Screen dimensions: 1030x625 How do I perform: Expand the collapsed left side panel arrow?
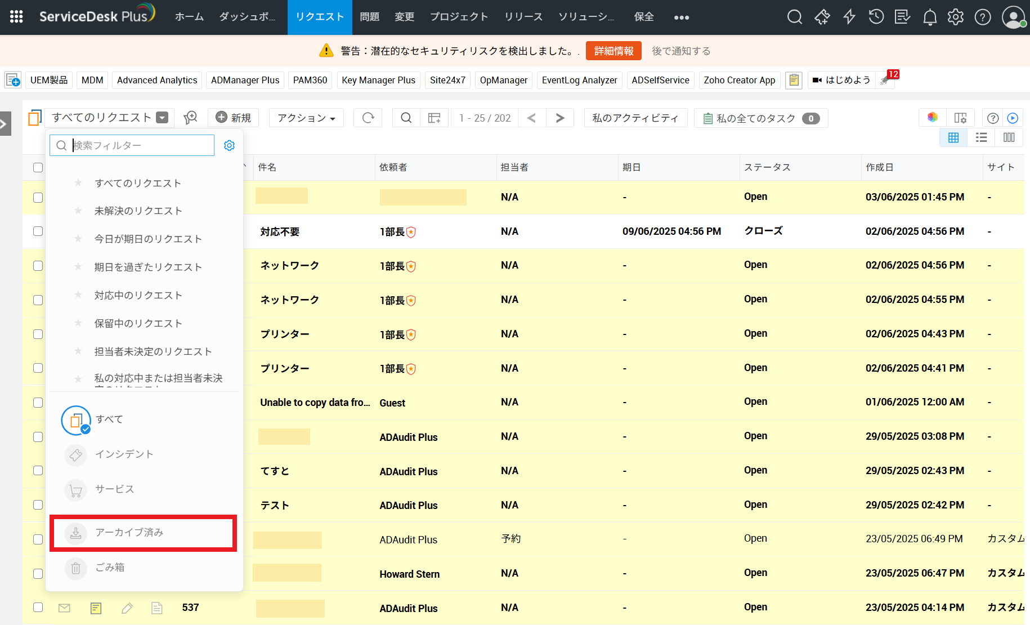tap(5, 123)
